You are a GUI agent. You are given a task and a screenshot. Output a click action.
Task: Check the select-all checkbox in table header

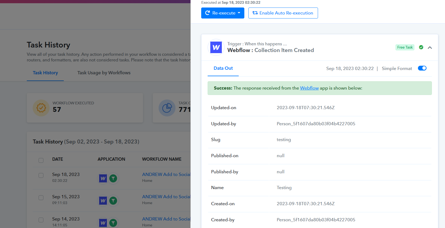(x=41, y=160)
